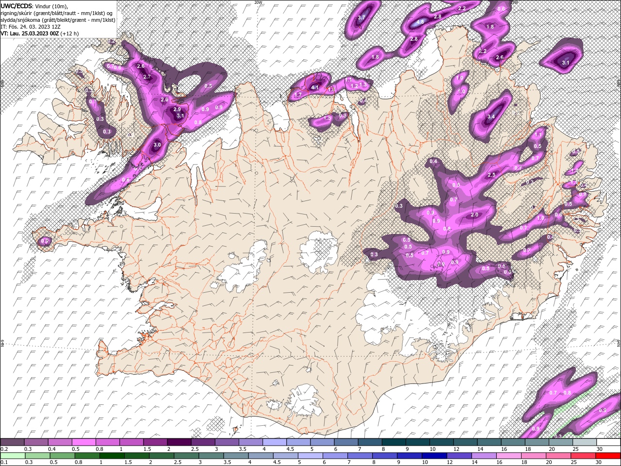This screenshot has height=466, width=621.
Task: Click the 2.5 snowfall value on the map
Action: click(x=491, y=175)
